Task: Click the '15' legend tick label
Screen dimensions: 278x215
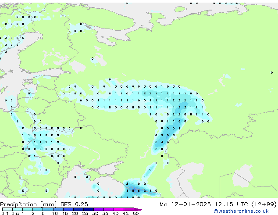Action: click(65, 213)
